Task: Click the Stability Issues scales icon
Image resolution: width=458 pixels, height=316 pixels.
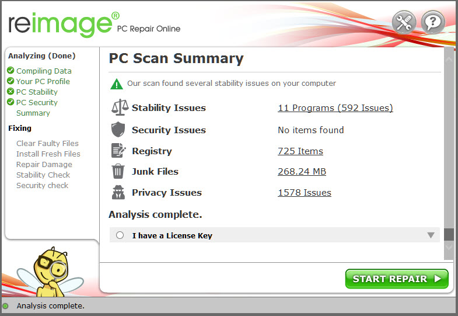Action: 118,108
